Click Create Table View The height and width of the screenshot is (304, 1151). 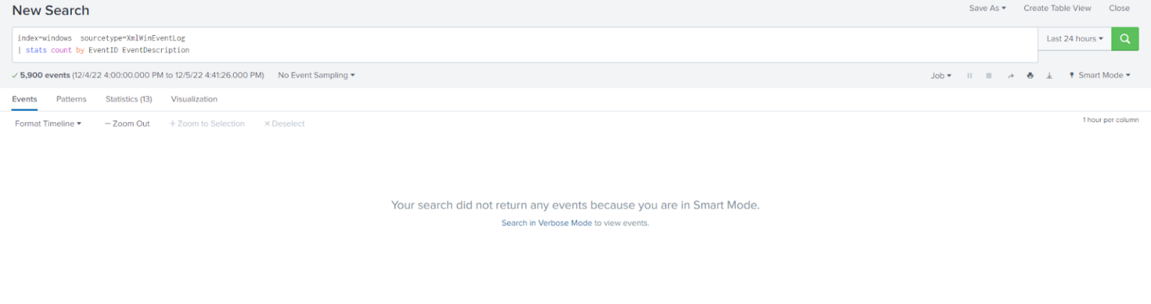pyautogui.click(x=1057, y=8)
